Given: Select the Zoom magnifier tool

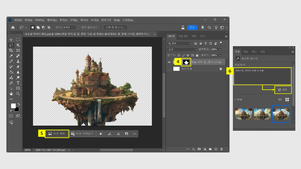Looking at the screenshot, I should (18, 93).
